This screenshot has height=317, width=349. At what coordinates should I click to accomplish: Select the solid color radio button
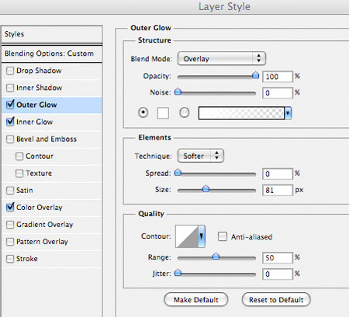click(x=143, y=112)
